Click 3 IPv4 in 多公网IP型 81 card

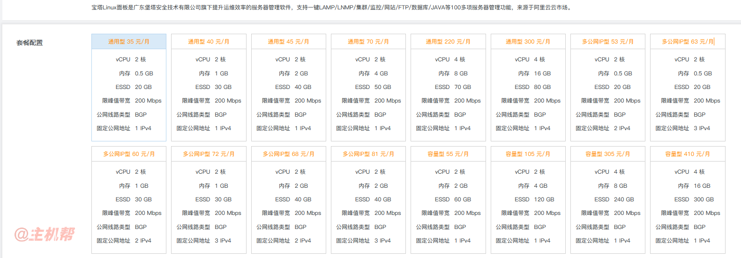382,241
